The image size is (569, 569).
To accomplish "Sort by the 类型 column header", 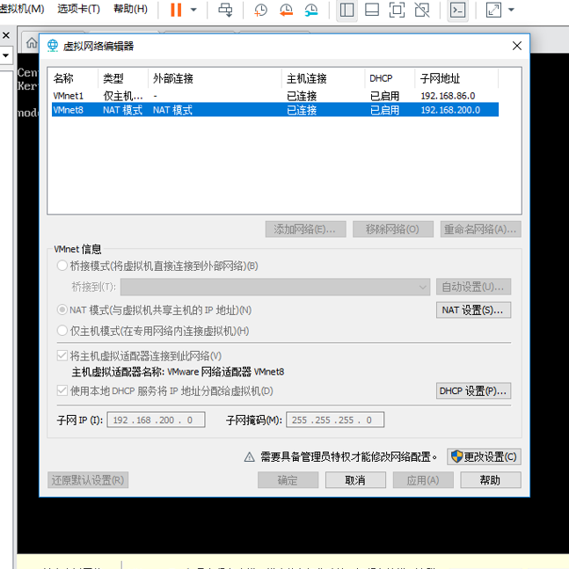I will 123,78.
